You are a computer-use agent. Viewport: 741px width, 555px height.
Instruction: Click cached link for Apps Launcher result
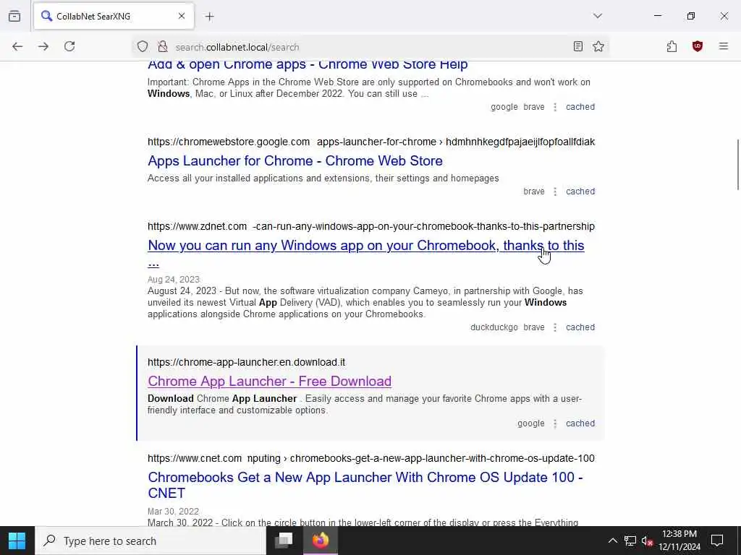[x=580, y=191]
